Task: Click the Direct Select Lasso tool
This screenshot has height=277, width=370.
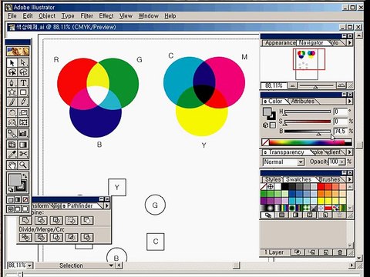Action: tap(23, 72)
